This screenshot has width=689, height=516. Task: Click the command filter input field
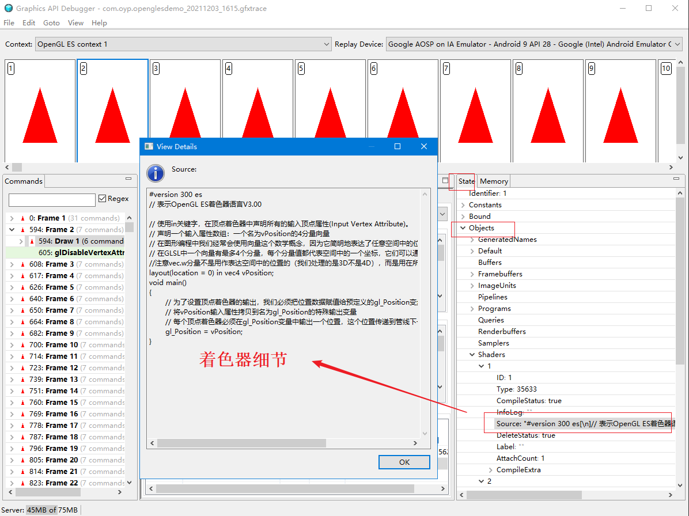point(52,200)
